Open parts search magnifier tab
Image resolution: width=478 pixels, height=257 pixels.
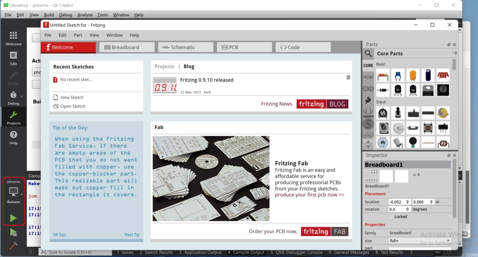click(x=368, y=54)
